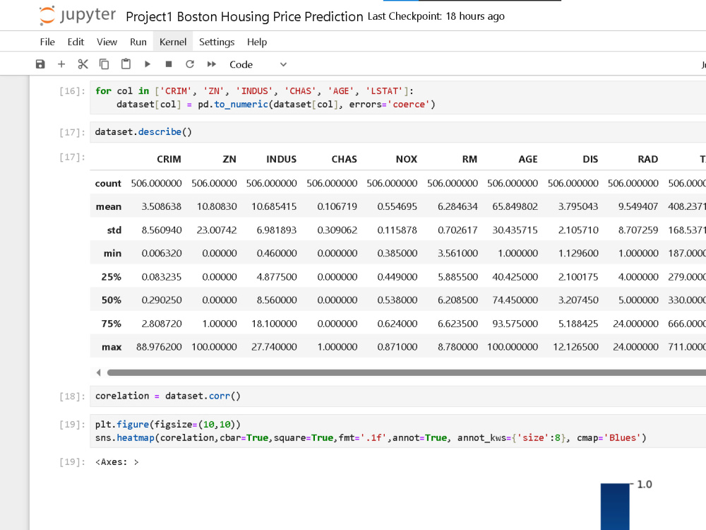Viewport: 706px width, 530px height.
Task: Run the selected cell with the play icon
Action: pos(148,64)
